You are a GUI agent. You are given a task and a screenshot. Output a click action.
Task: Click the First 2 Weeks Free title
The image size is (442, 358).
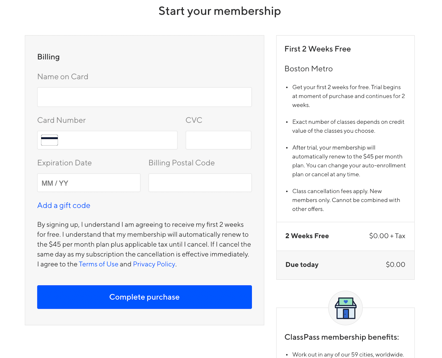[318, 49]
